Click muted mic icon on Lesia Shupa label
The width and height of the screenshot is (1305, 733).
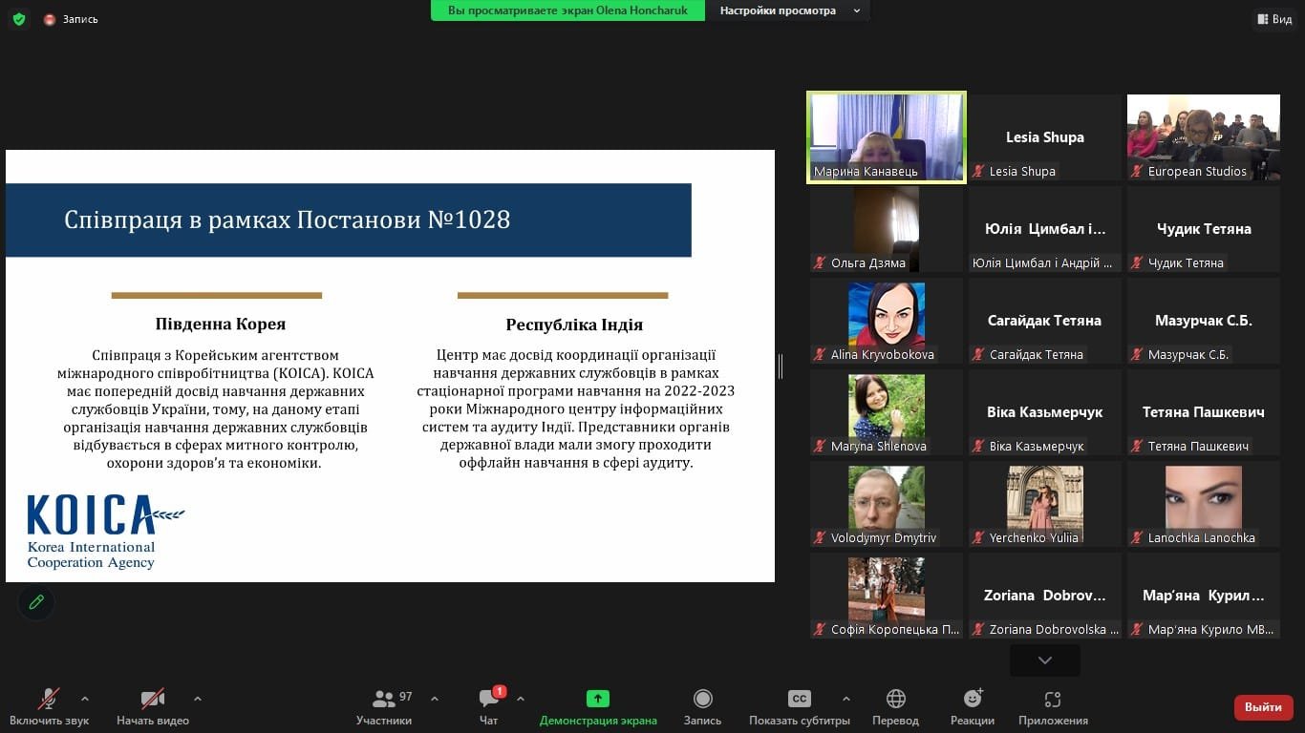[x=978, y=172]
